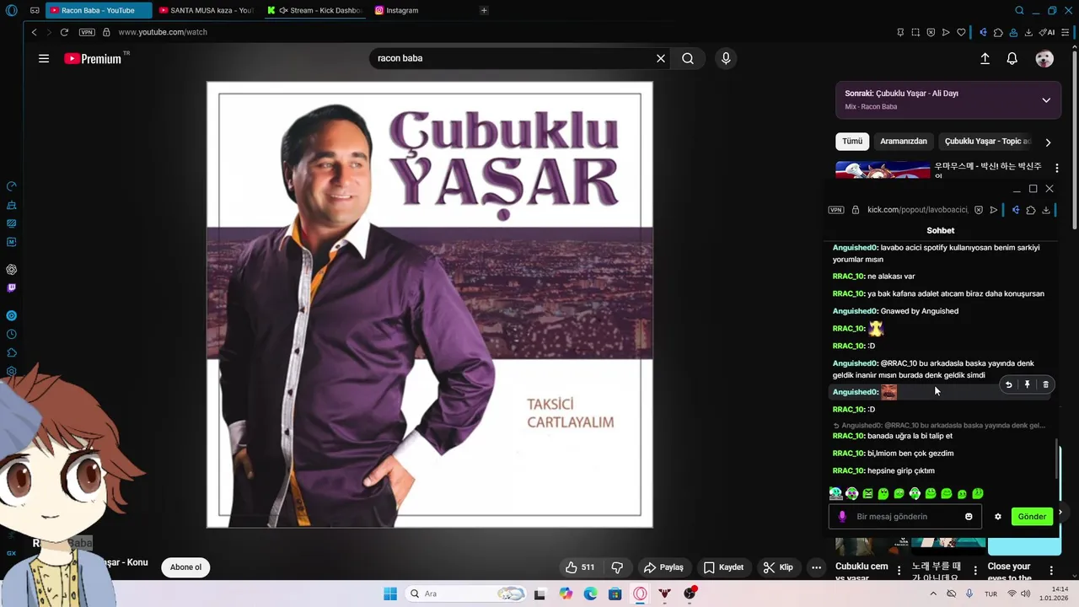This screenshot has width=1079, height=607.
Task: Delete Anguished0's hovered chat message
Action: (1045, 384)
